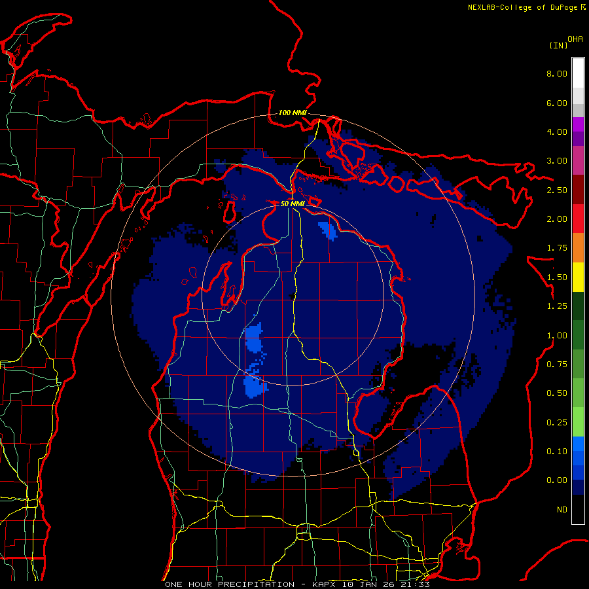Click the white color swatch in legend
589x589 pixels.
coord(578,73)
